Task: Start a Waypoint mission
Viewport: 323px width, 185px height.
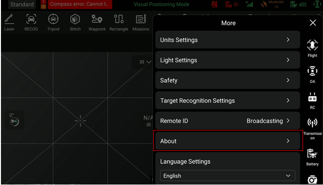Action: pos(97,22)
